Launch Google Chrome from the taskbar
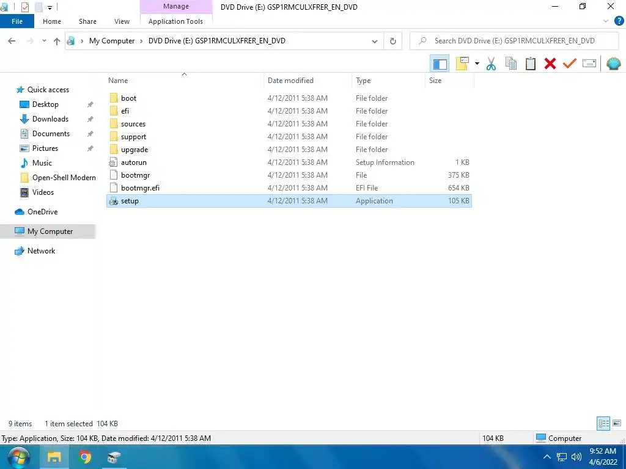 click(x=84, y=457)
